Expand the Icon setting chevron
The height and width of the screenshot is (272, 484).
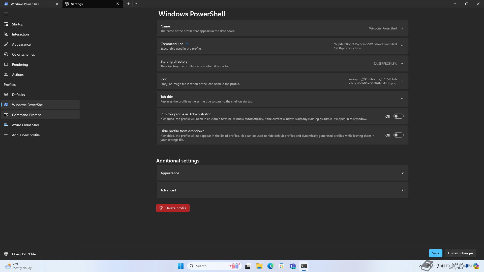coord(402,81)
